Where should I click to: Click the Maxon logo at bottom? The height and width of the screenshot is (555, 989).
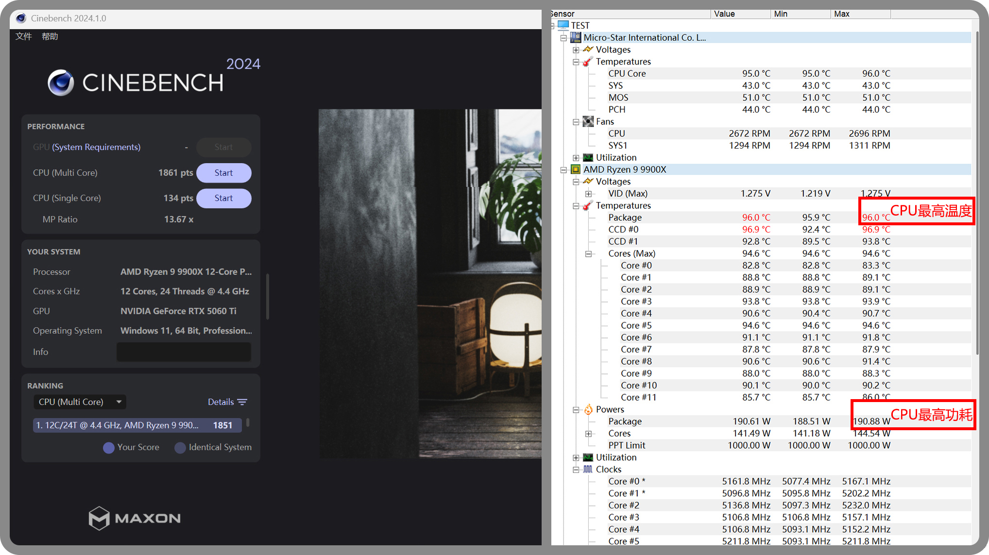click(135, 518)
